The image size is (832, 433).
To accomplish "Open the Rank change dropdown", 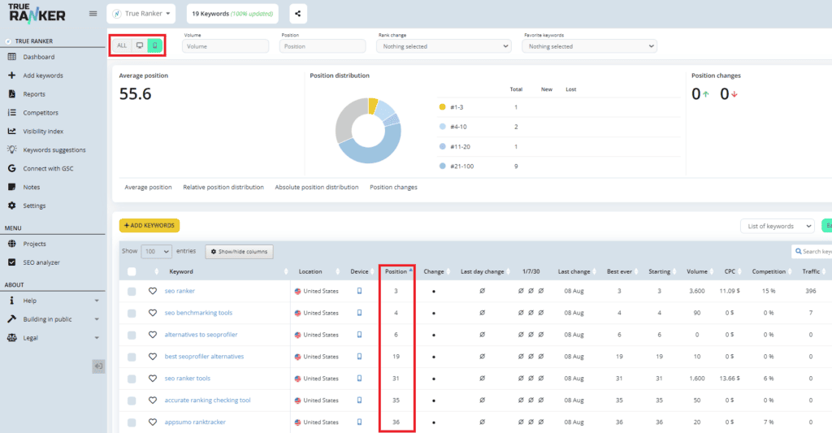I will point(444,46).
